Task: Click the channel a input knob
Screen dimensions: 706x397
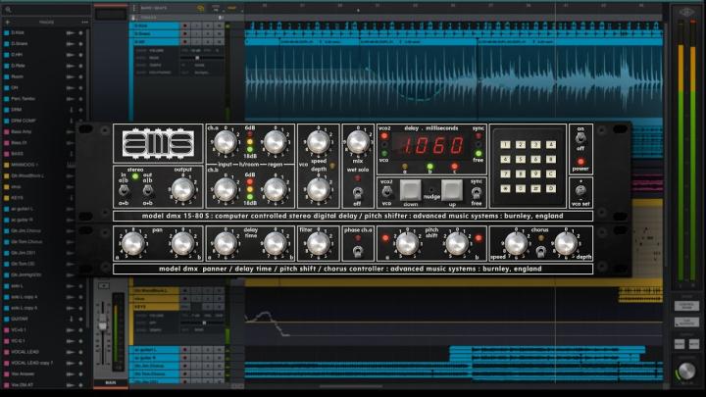Action: pos(225,143)
